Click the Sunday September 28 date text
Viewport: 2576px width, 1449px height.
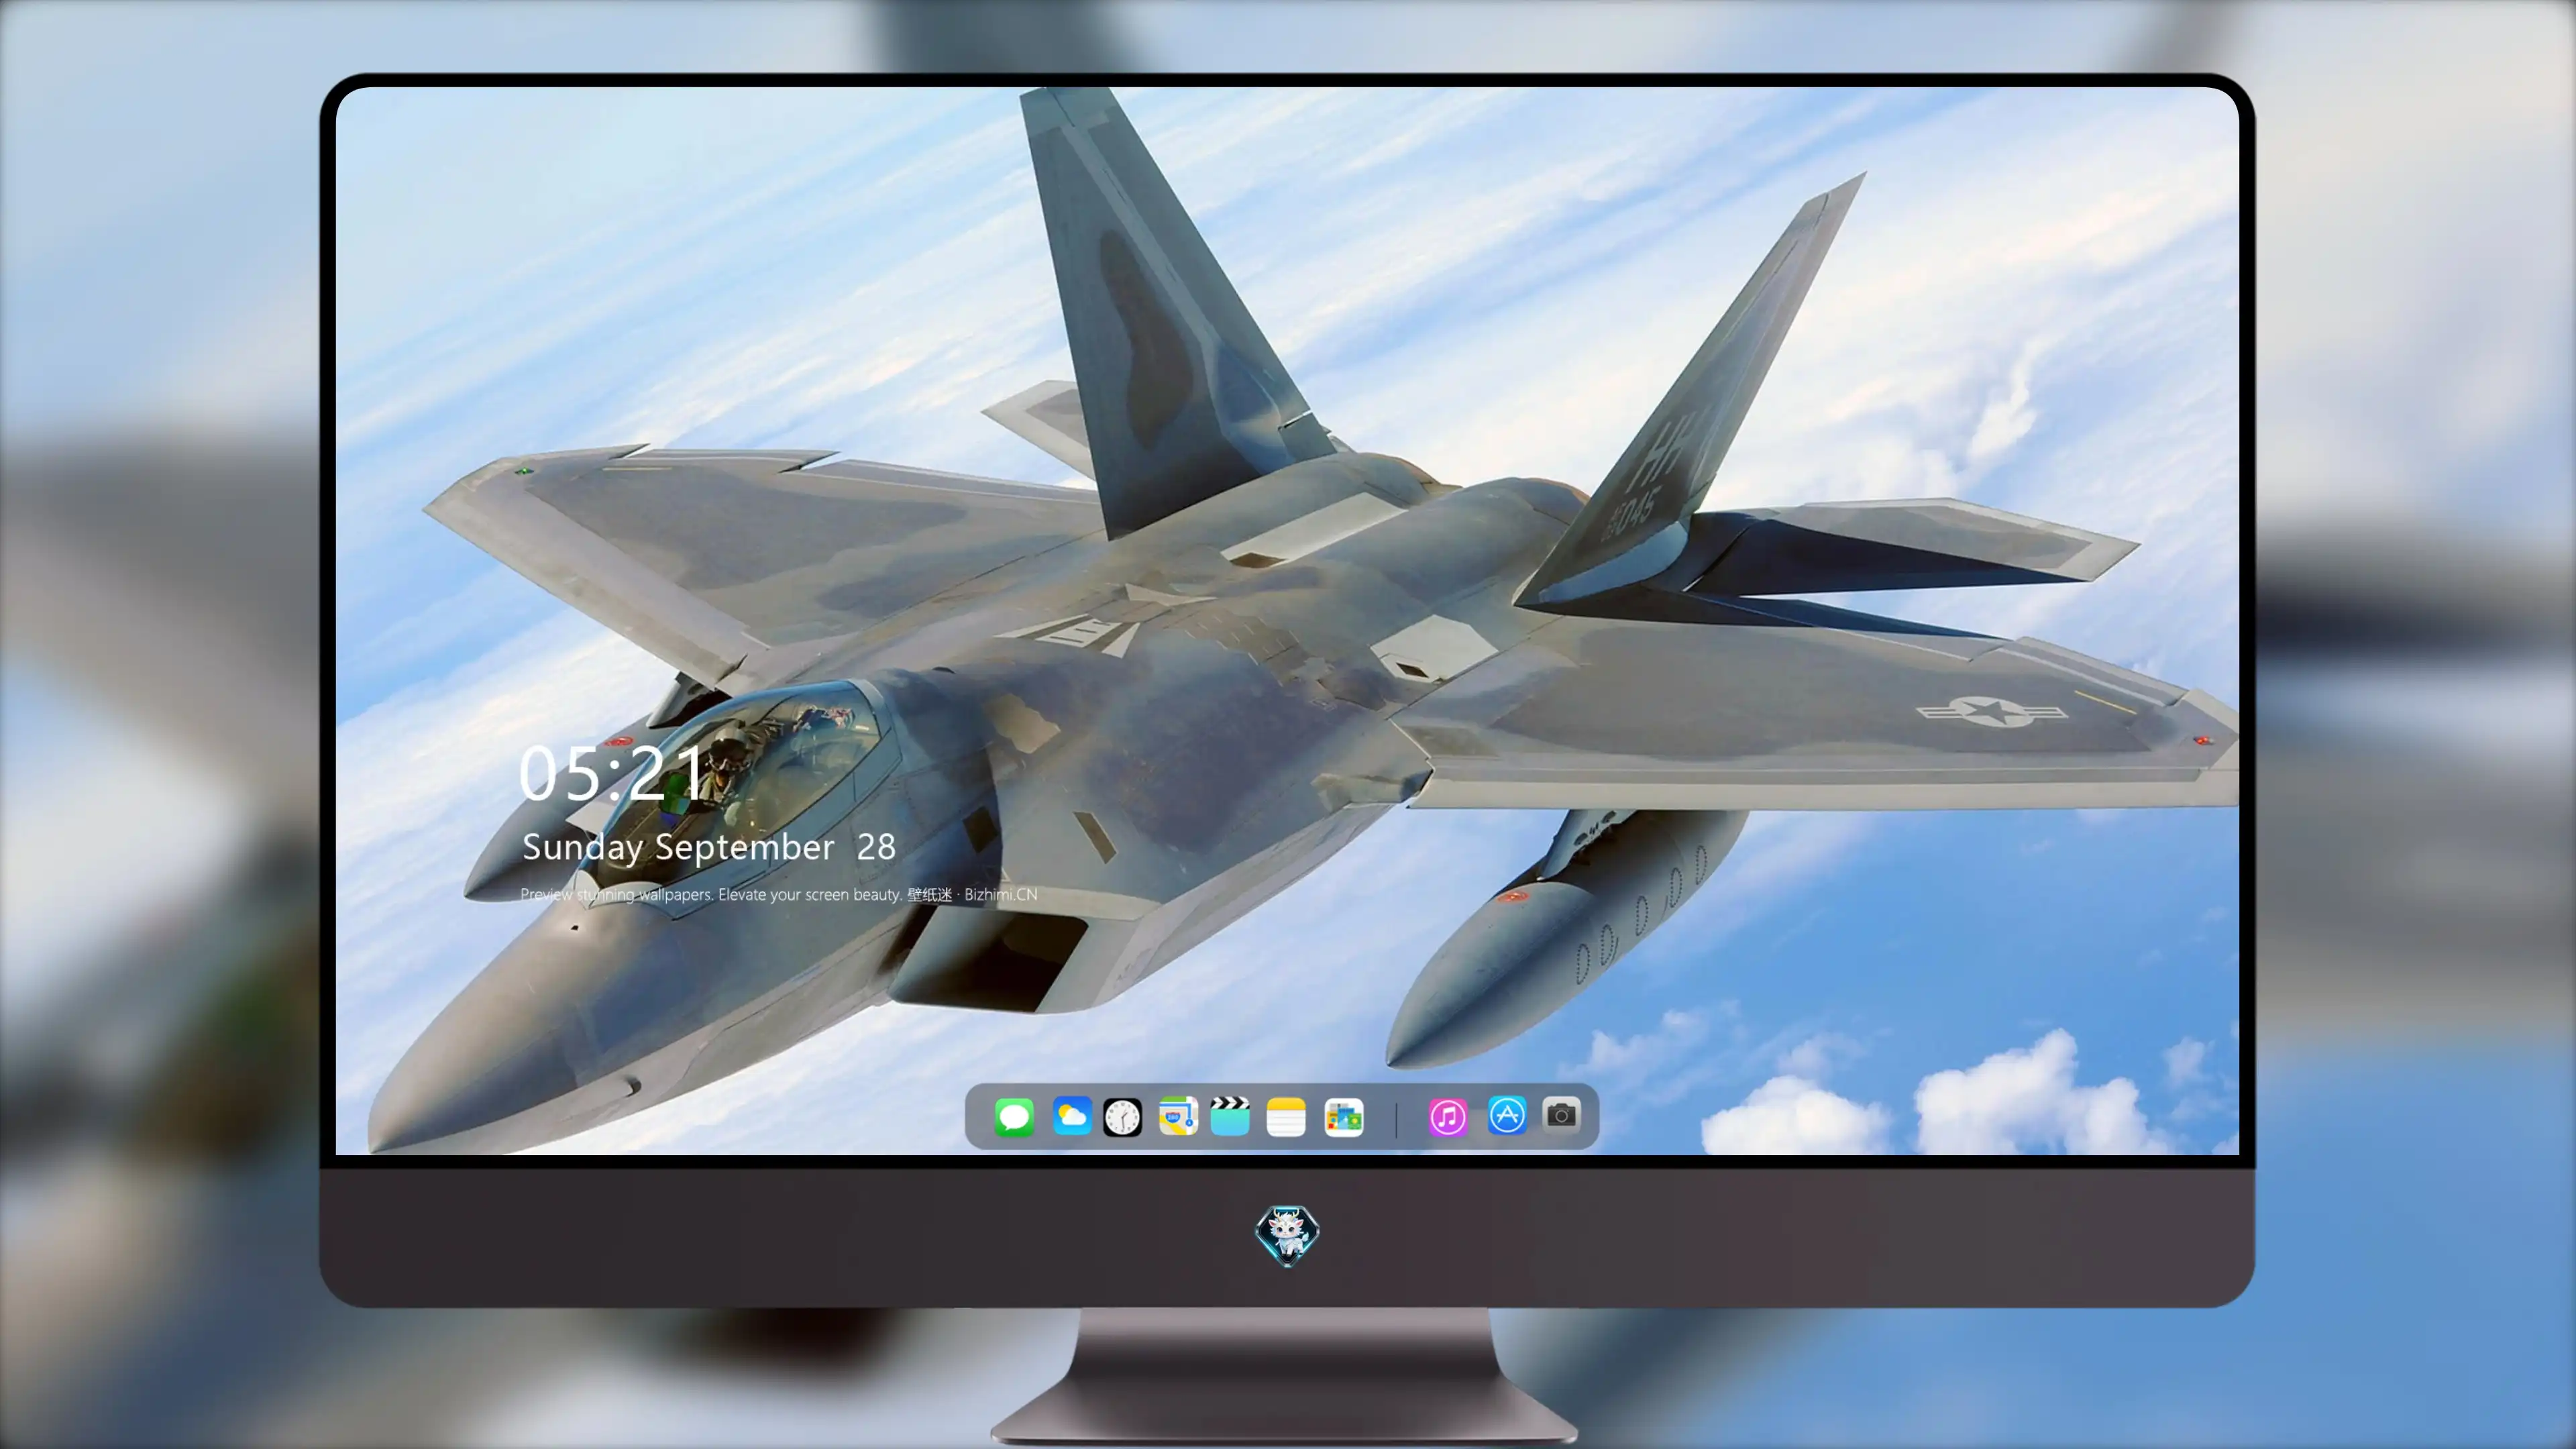(x=708, y=848)
